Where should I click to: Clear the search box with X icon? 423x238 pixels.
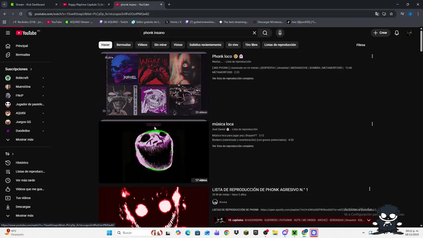[254, 33]
